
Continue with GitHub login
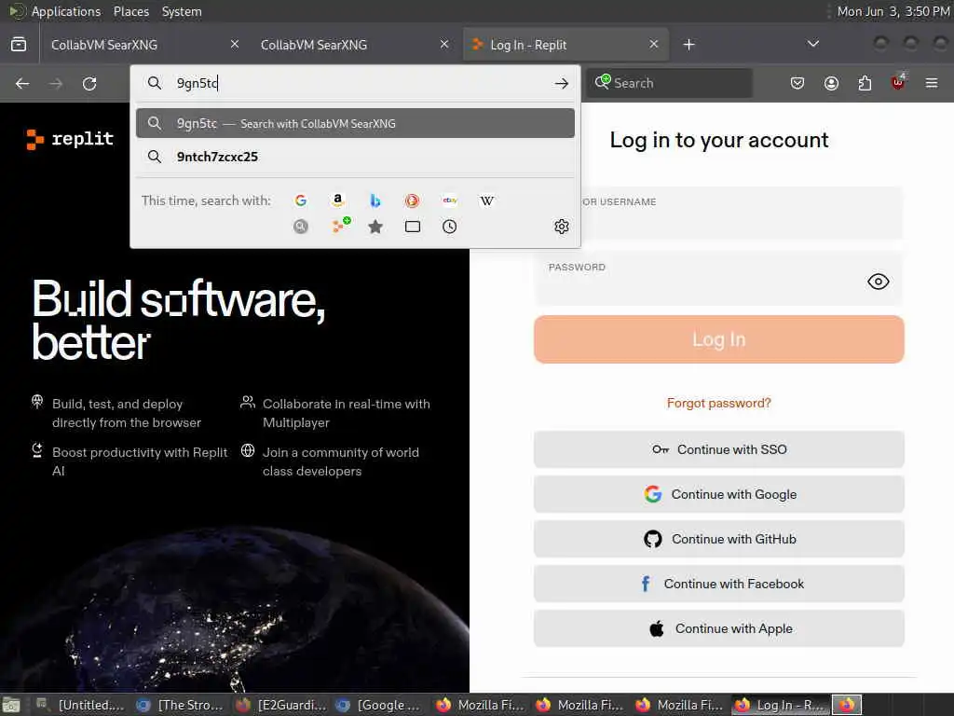718,539
